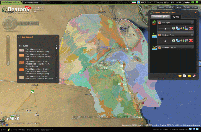201x132 pixels.
Task: Open the yellow folder icon in Explore panel
Action: 180,76
